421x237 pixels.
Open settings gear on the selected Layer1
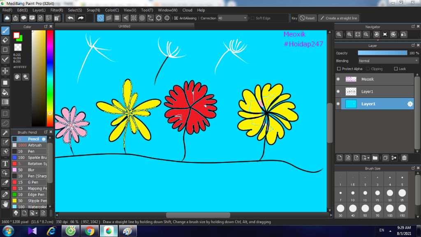pos(410,104)
